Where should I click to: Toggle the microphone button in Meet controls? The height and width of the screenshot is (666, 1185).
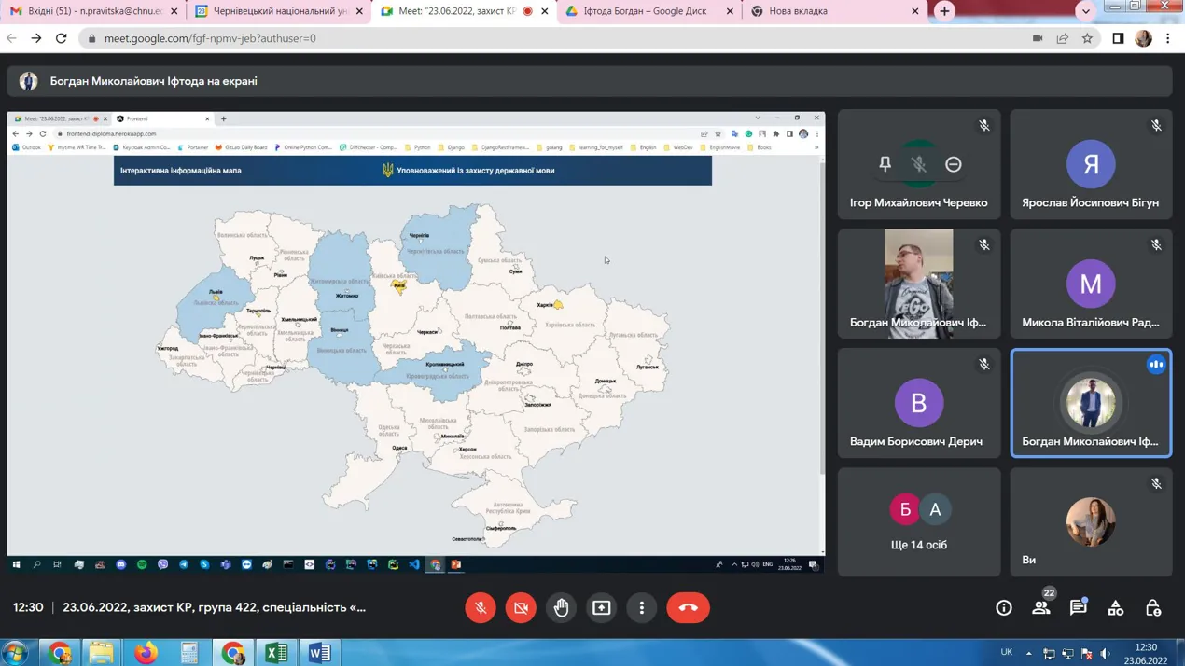pyautogui.click(x=481, y=608)
